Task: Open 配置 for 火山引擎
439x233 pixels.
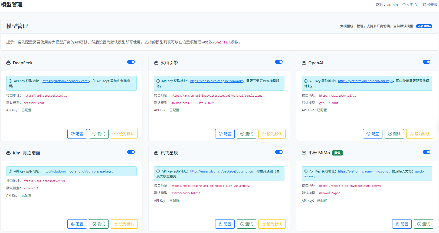Action: (225, 134)
